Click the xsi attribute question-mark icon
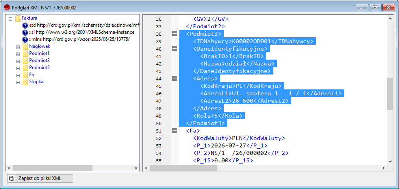This screenshot has width=399, height=189. [x=25, y=33]
